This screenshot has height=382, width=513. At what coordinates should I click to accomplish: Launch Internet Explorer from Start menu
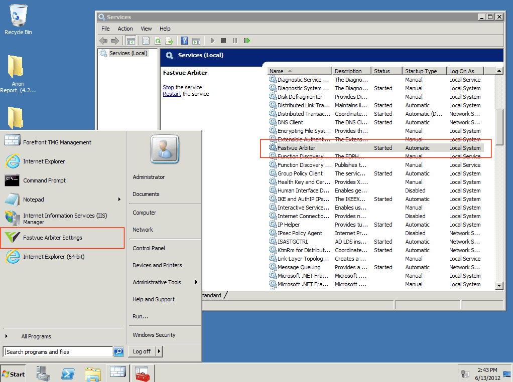point(63,161)
